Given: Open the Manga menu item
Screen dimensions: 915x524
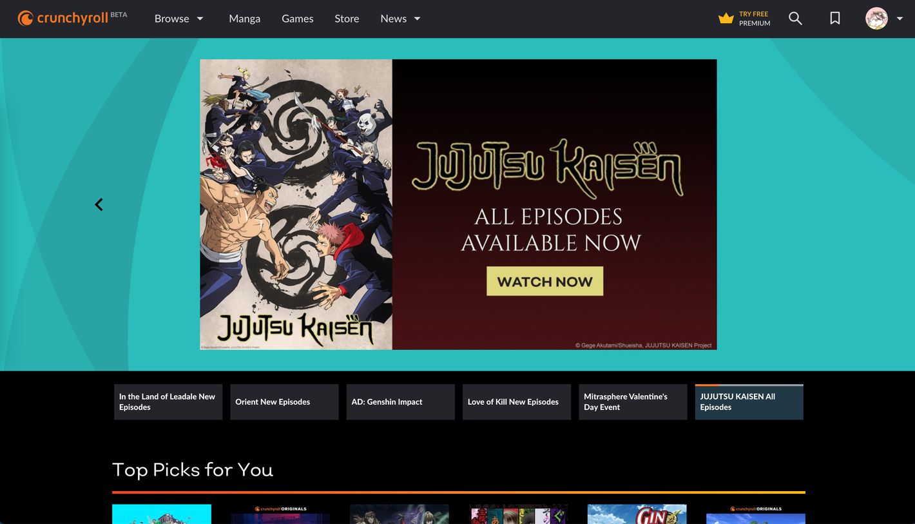Looking at the screenshot, I should 245,19.
